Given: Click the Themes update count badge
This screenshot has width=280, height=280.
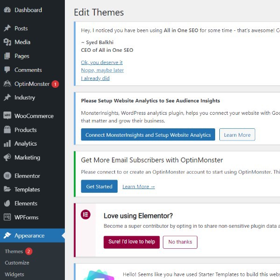Looking at the screenshot, I should pos(29,251).
